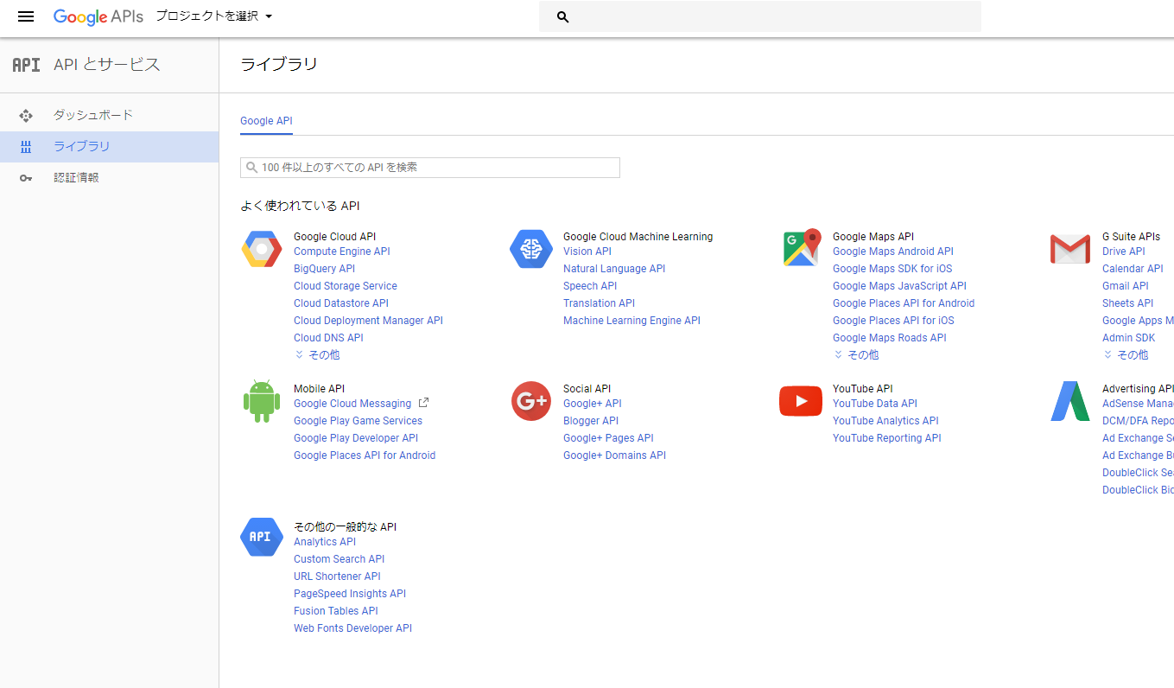This screenshot has height=688, width=1174.
Task: Open Vision API link
Action: [587, 252]
